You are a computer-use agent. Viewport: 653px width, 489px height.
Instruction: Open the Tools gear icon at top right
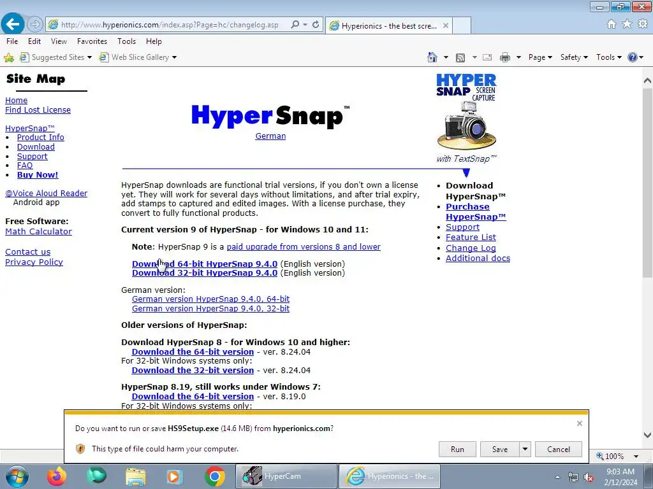tap(643, 24)
